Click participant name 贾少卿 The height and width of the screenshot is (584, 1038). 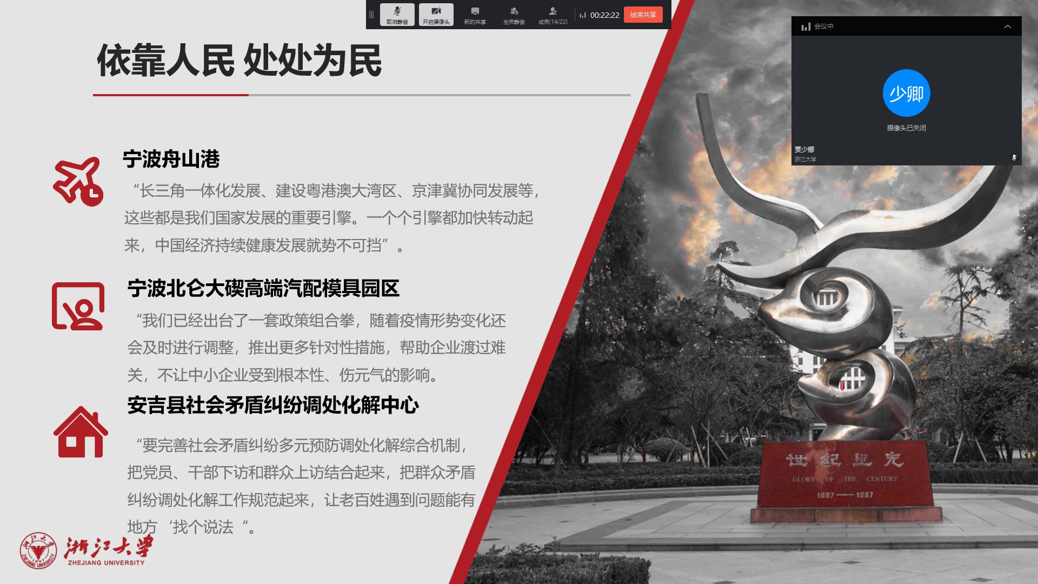pos(804,149)
